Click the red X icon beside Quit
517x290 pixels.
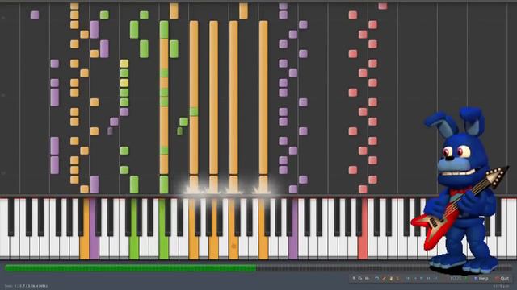[x=498, y=279]
